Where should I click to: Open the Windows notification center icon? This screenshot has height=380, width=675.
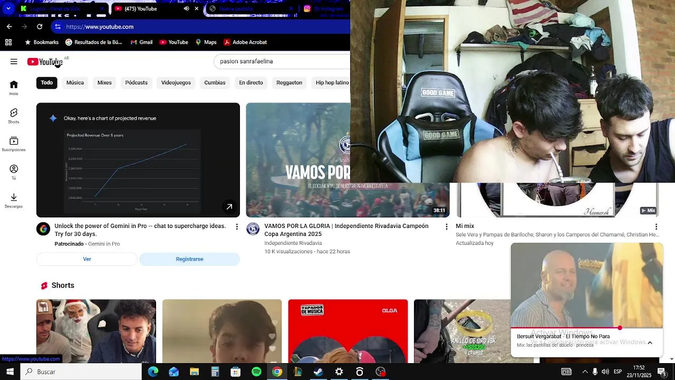click(x=661, y=372)
